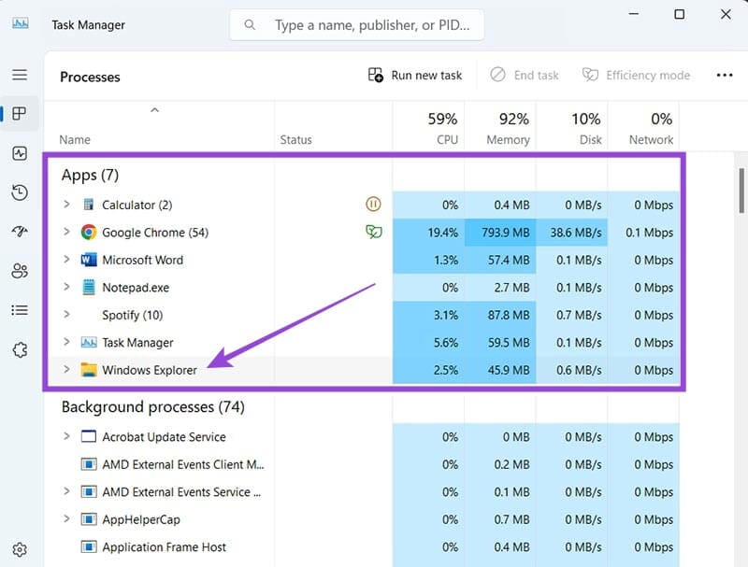
Task: Click the Acrobat Update Service icon
Action: tap(89, 436)
